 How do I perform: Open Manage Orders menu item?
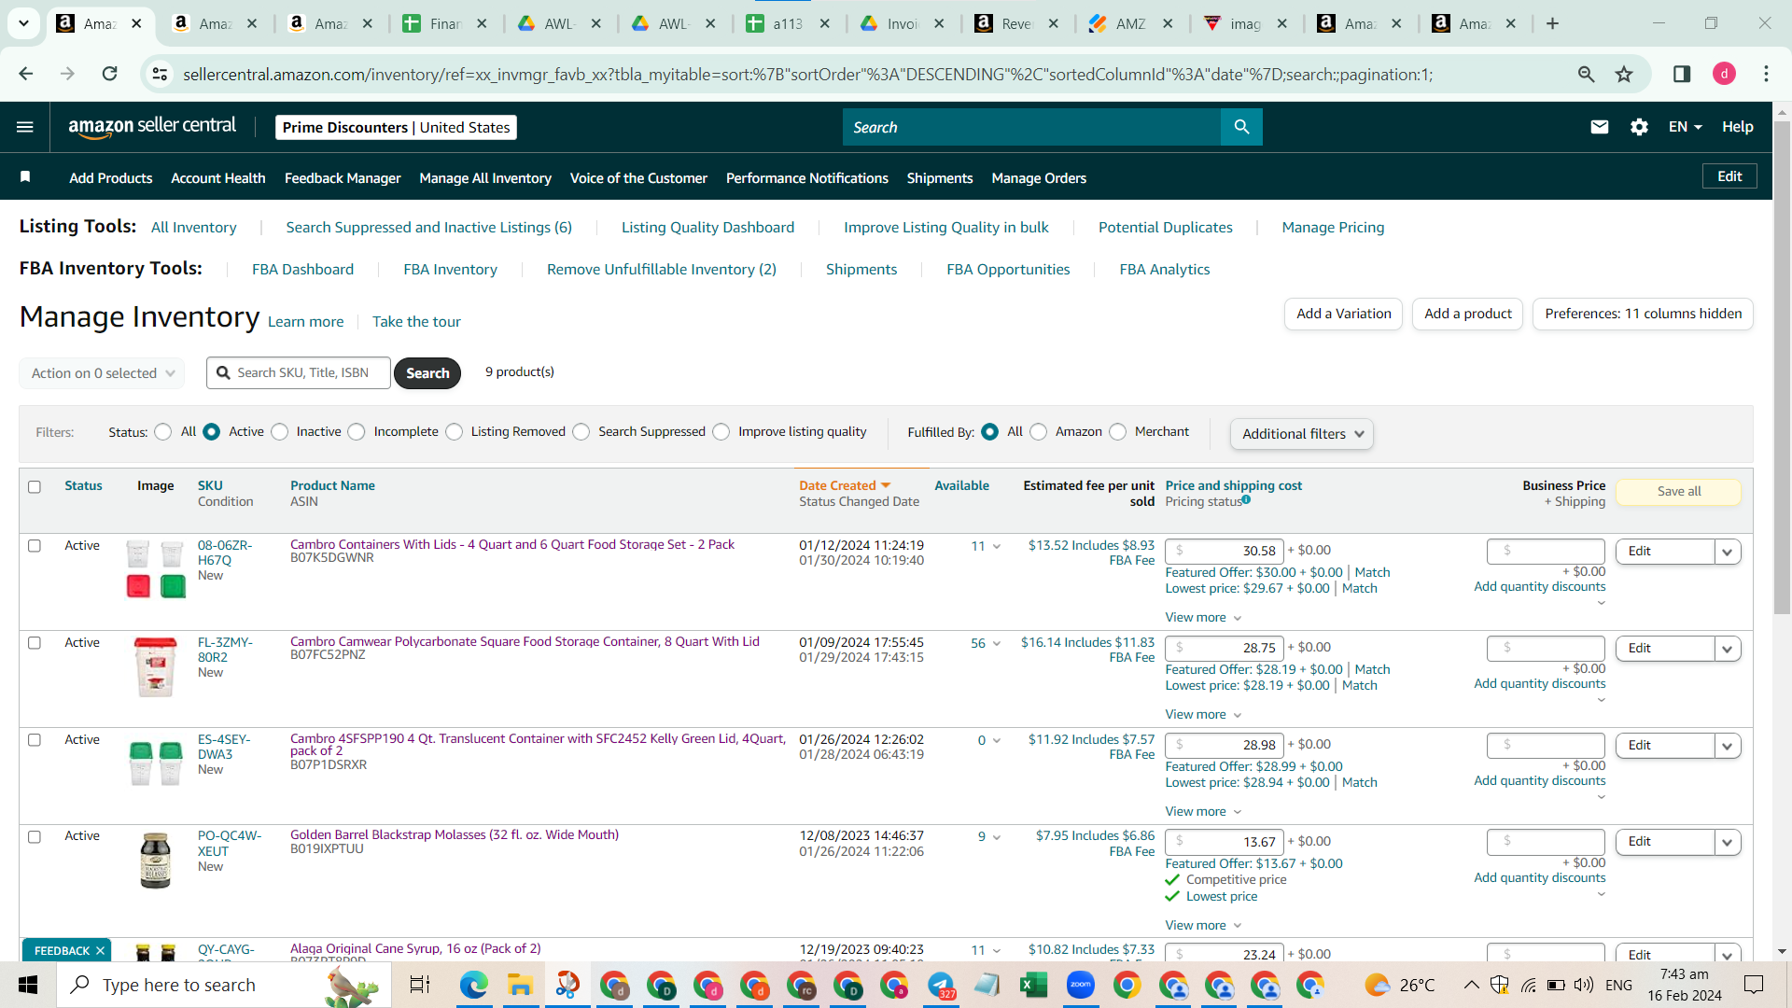pos(1039,178)
